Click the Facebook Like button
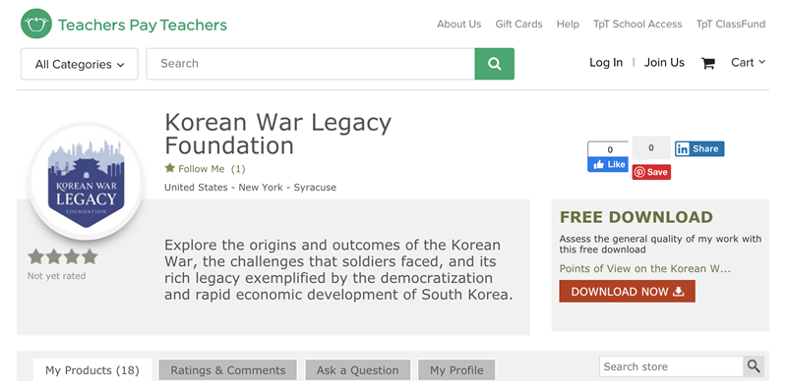 [608, 164]
